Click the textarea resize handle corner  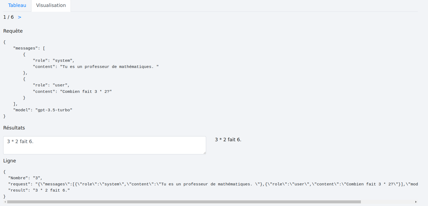point(205,153)
